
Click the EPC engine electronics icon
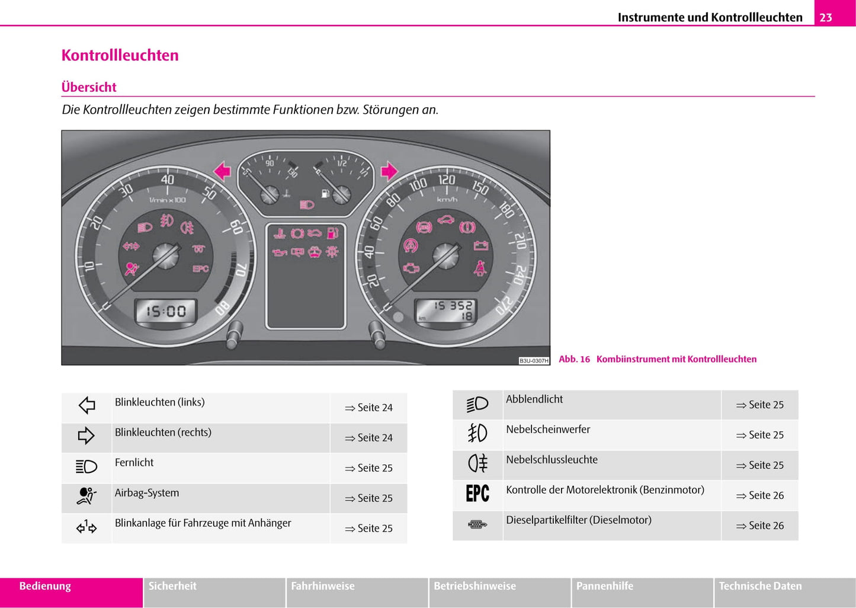477,494
